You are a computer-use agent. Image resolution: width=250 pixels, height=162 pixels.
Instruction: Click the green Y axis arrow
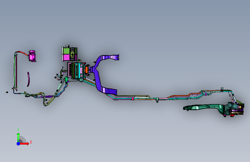[18, 137]
